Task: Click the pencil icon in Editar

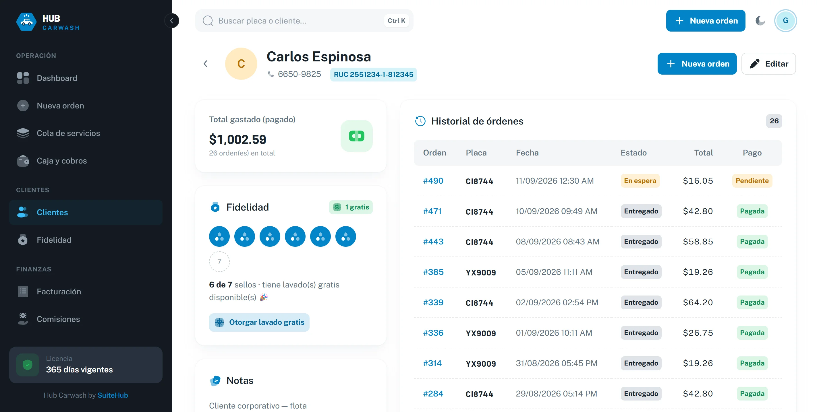Action: pyautogui.click(x=754, y=64)
